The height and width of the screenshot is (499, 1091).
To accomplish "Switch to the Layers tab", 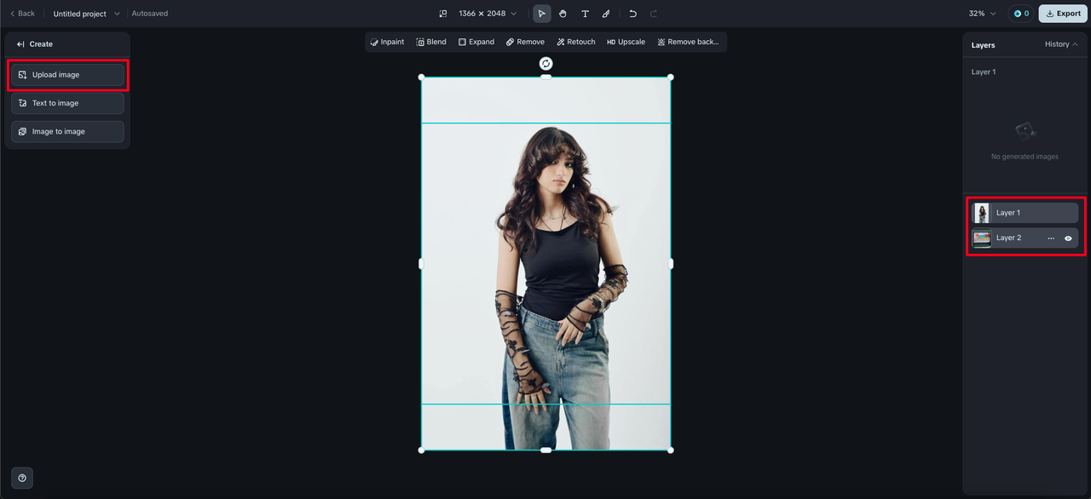I will point(983,45).
